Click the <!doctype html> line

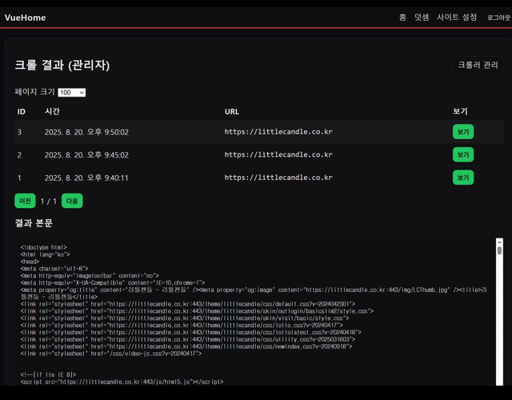(x=44, y=247)
